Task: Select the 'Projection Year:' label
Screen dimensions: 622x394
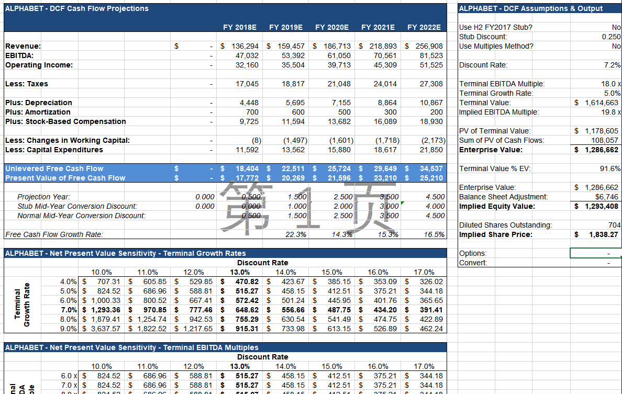Action: pos(43,197)
